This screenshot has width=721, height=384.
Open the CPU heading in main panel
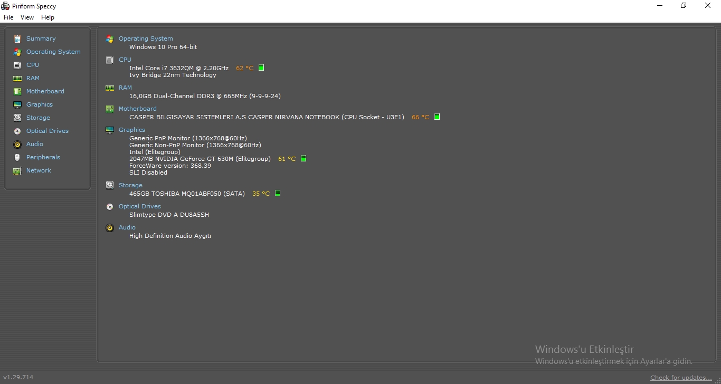tap(125, 60)
